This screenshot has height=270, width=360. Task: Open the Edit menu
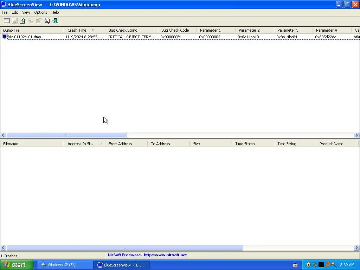point(15,12)
